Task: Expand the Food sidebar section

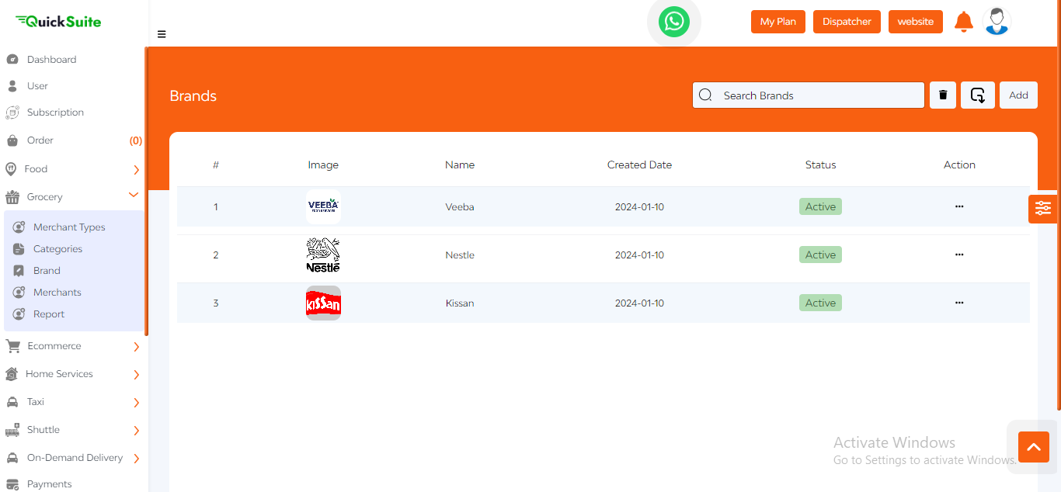Action: coord(136,170)
